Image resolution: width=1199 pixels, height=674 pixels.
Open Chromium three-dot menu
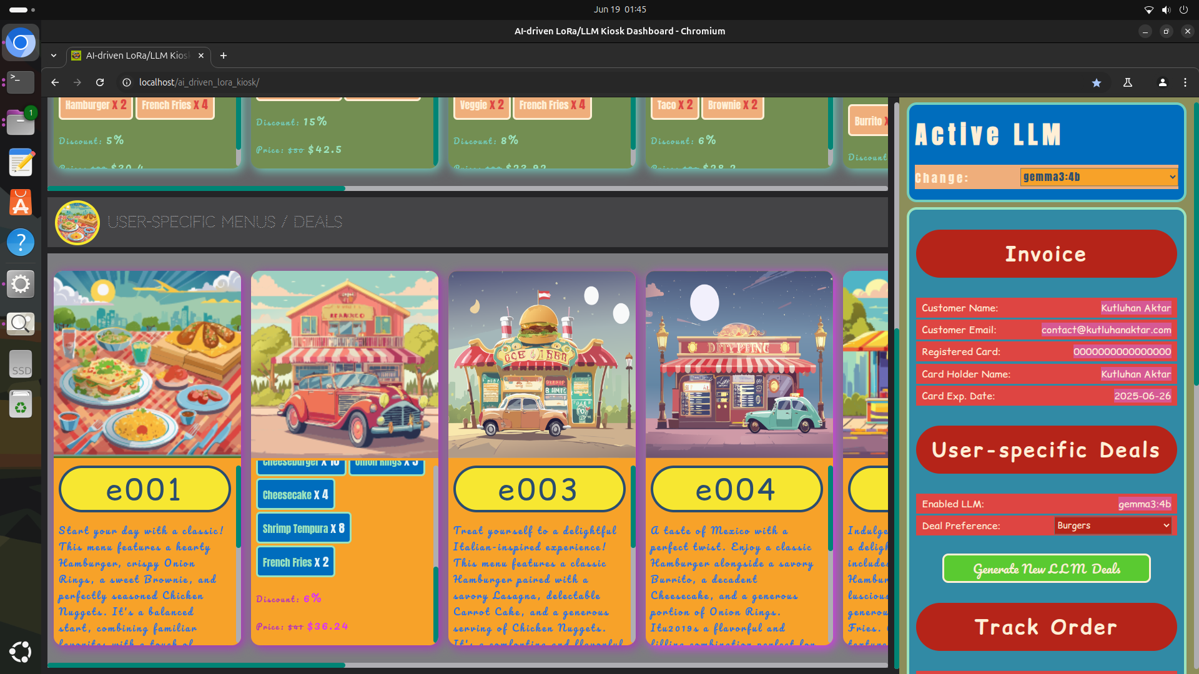(x=1185, y=82)
